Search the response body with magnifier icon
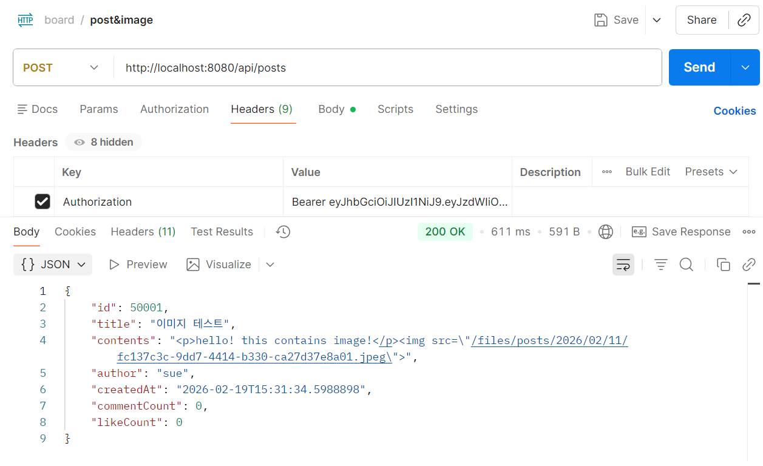 coord(686,265)
